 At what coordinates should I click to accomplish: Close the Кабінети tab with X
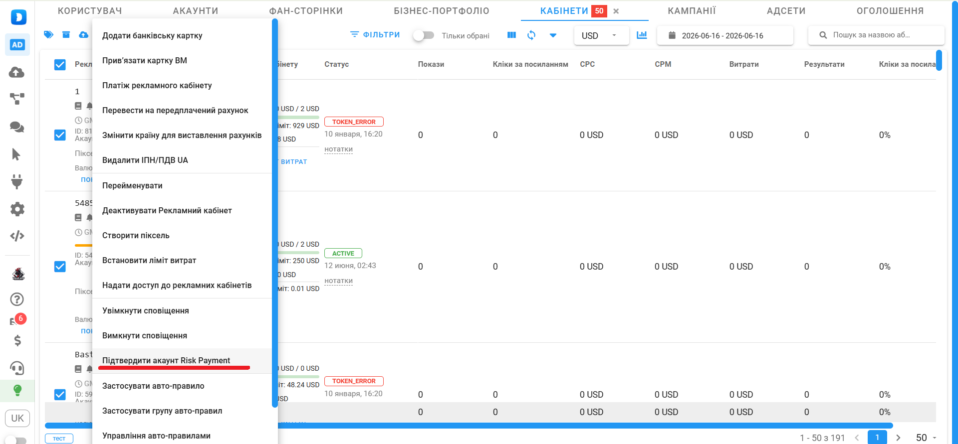tap(616, 11)
